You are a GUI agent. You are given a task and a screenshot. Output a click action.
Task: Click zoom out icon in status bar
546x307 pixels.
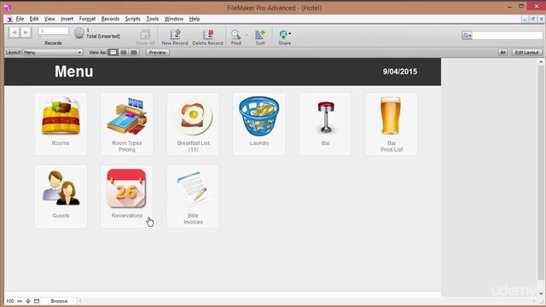[20, 301]
